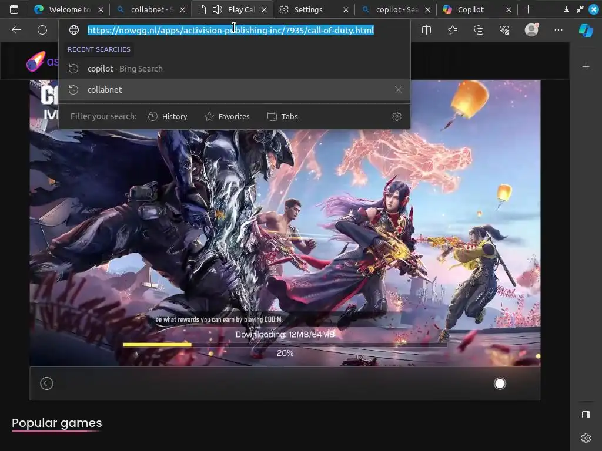Filter search by History
Viewport: 602px width, 451px height.
pyautogui.click(x=168, y=116)
